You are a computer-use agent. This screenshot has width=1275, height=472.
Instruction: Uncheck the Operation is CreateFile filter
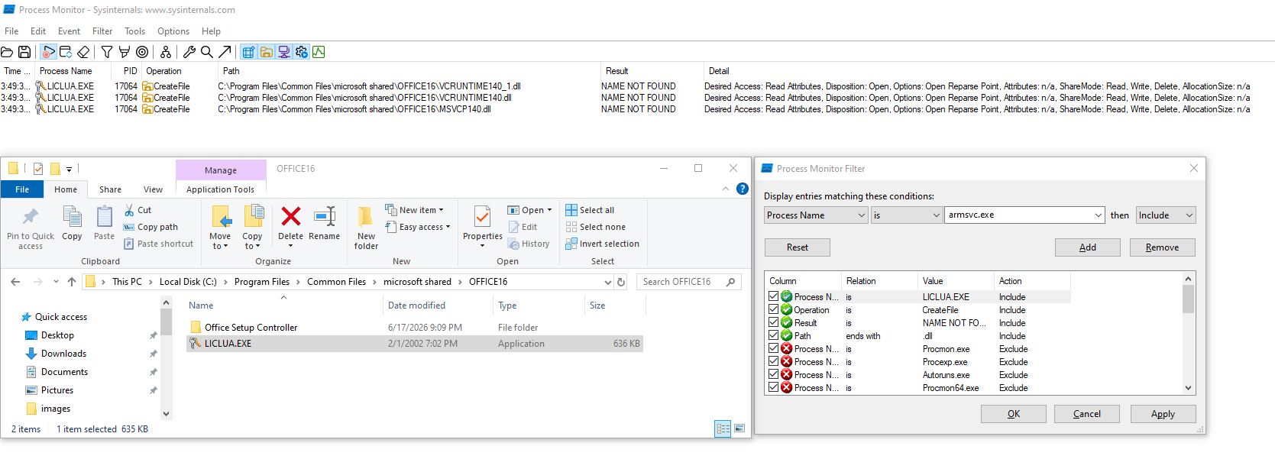pos(773,309)
